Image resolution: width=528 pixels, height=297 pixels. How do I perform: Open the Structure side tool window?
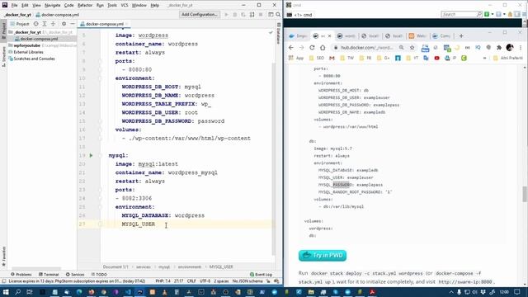3,57
